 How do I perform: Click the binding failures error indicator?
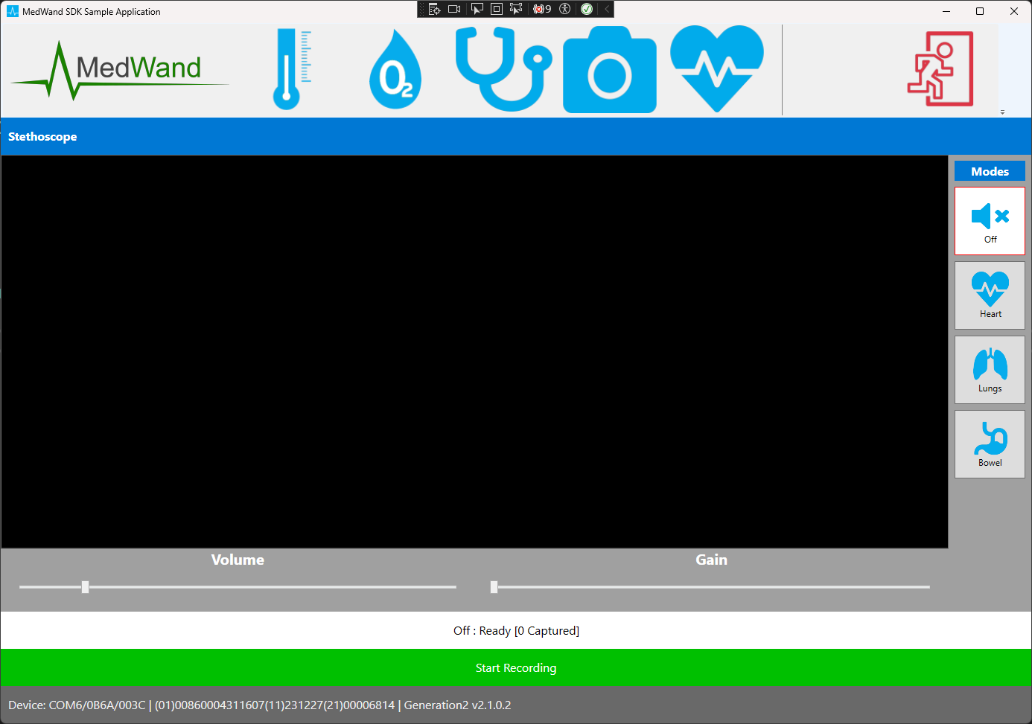pos(542,9)
